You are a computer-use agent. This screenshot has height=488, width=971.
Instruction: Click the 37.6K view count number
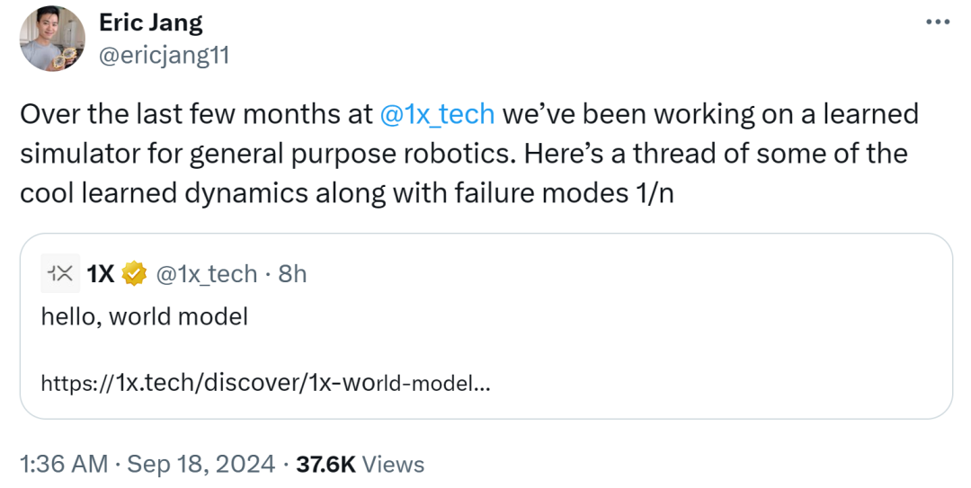tap(325, 464)
